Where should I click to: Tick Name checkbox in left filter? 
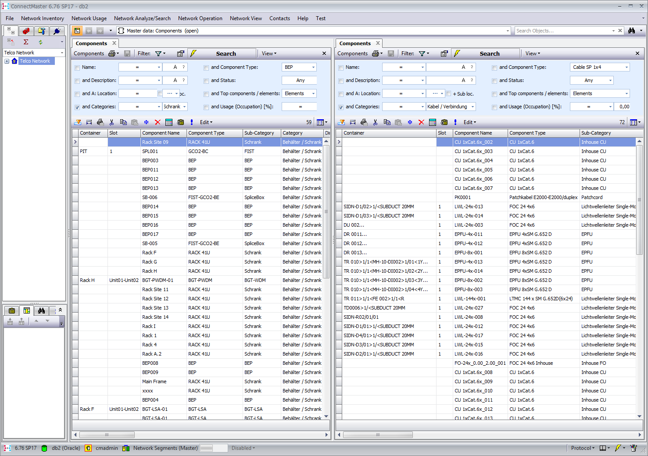pyautogui.click(x=77, y=68)
